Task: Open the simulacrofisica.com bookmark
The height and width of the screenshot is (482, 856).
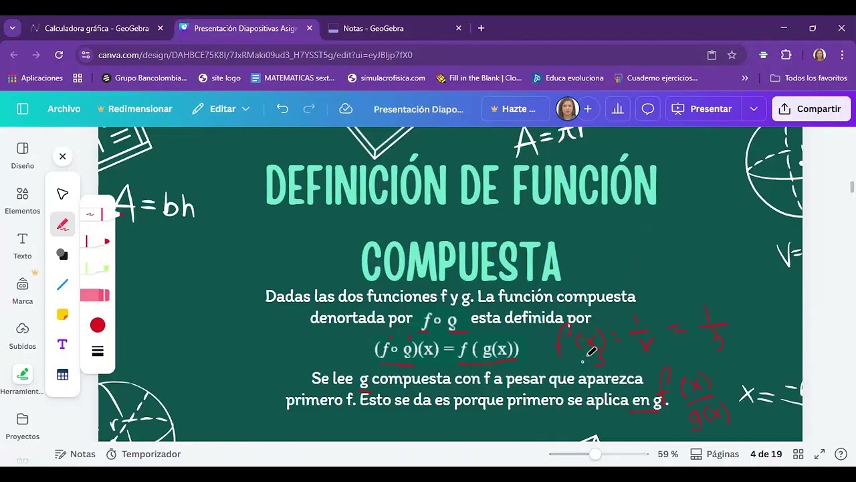Action: [x=387, y=78]
